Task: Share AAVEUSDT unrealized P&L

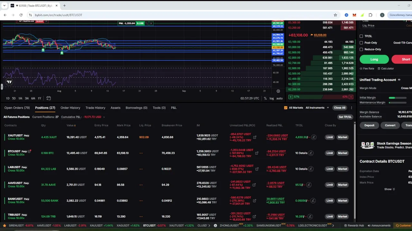Action: point(254,185)
